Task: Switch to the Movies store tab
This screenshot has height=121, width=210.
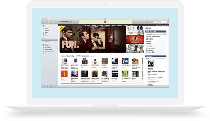Action: 94,25
